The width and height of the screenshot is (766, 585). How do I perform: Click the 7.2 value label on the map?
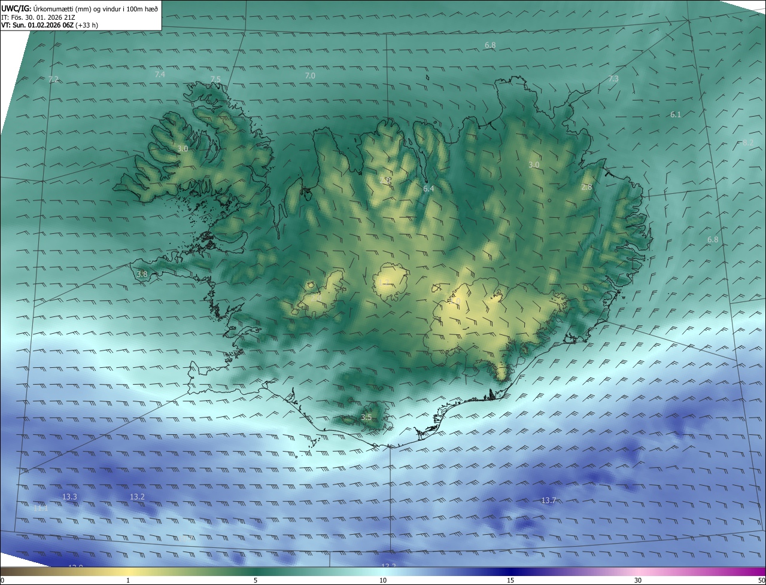[53, 80]
